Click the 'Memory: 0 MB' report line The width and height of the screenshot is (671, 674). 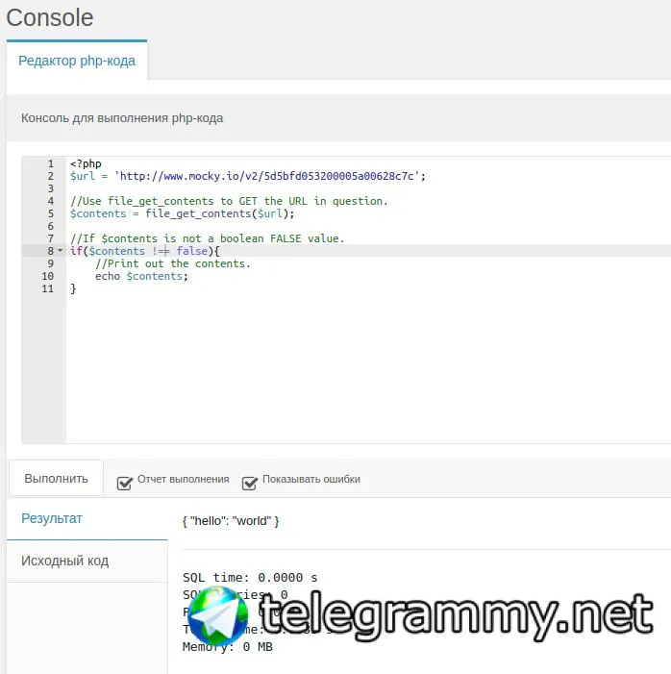228,646
